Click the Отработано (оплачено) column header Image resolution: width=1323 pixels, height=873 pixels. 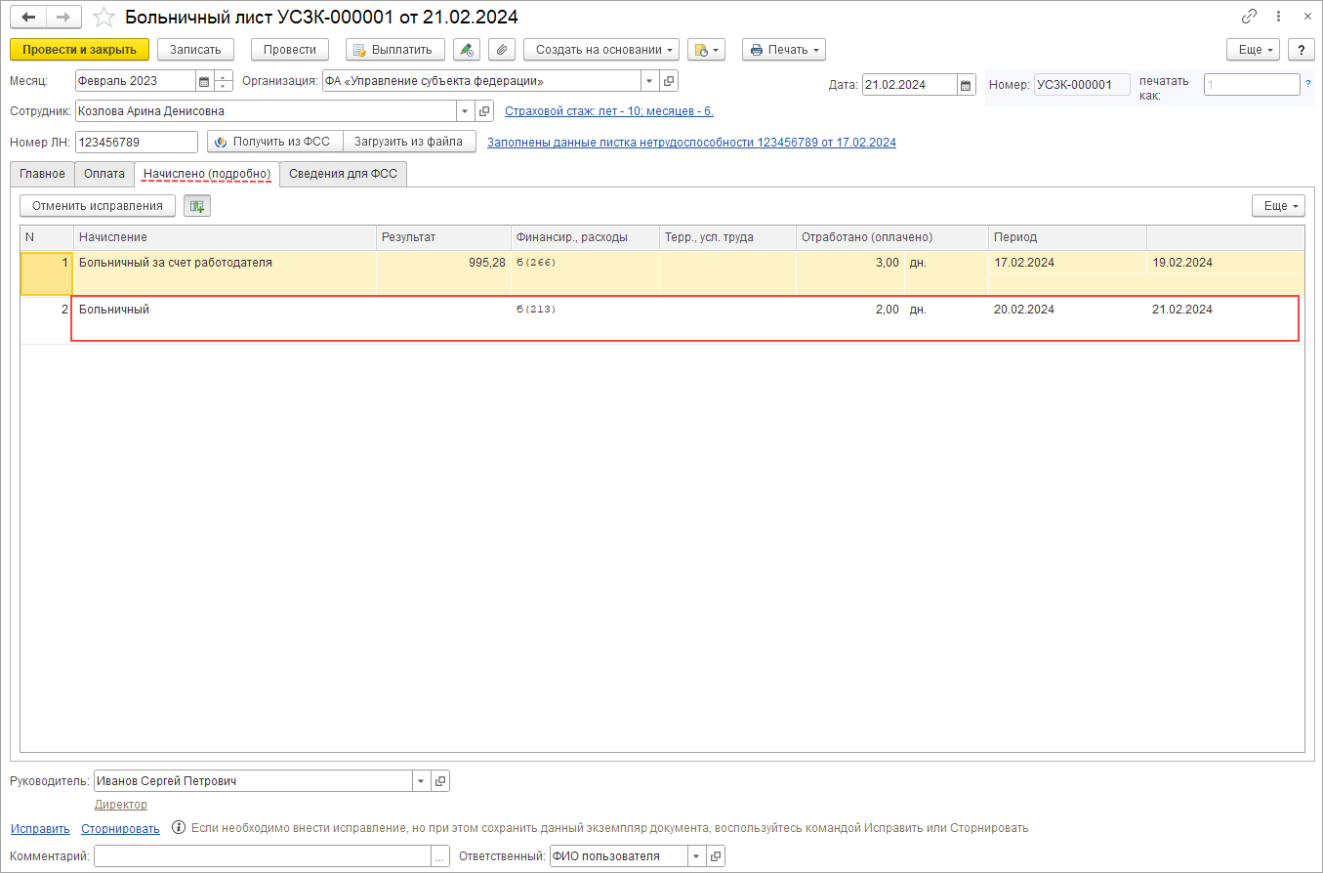[893, 237]
